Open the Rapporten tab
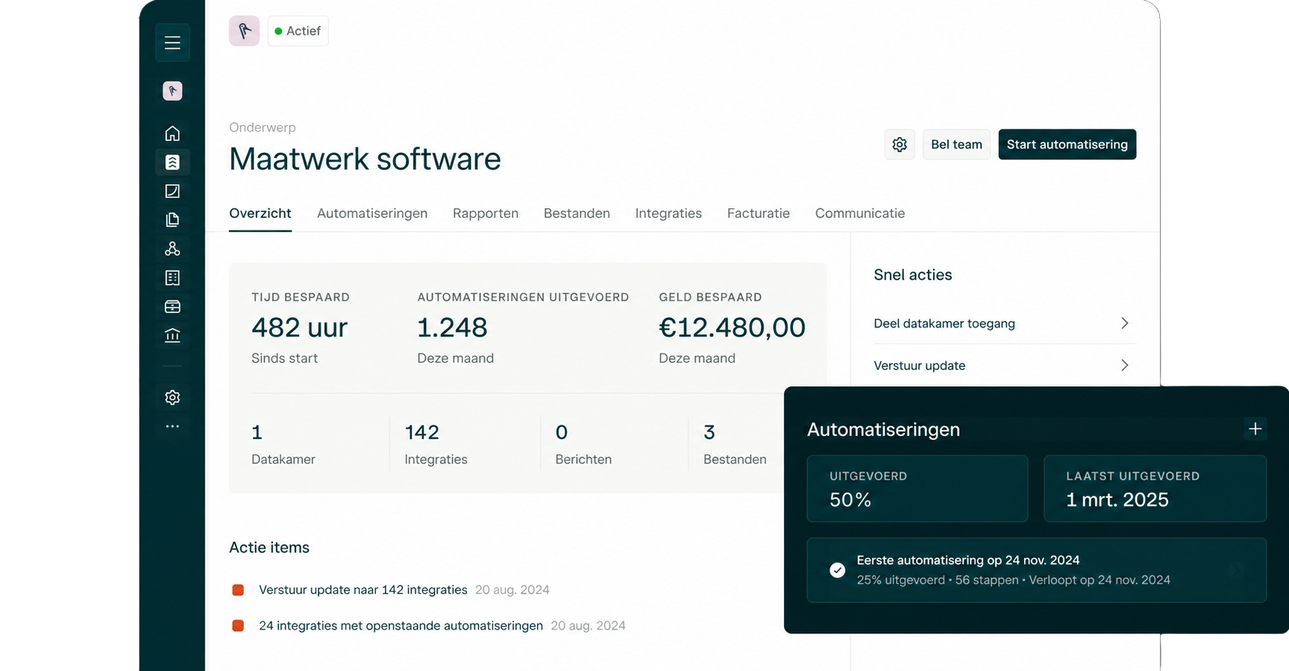This screenshot has height=671, width=1289. 485,213
